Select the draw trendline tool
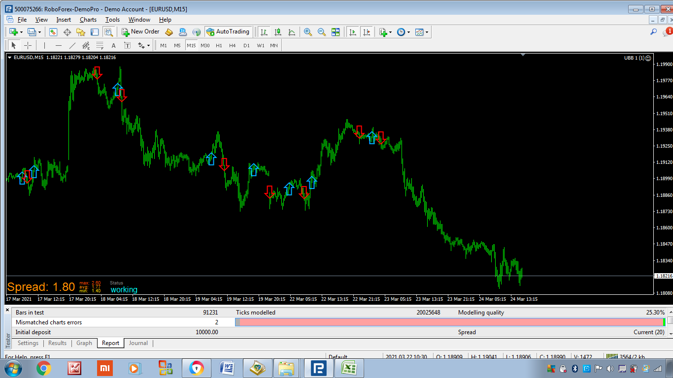 coord(72,45)
